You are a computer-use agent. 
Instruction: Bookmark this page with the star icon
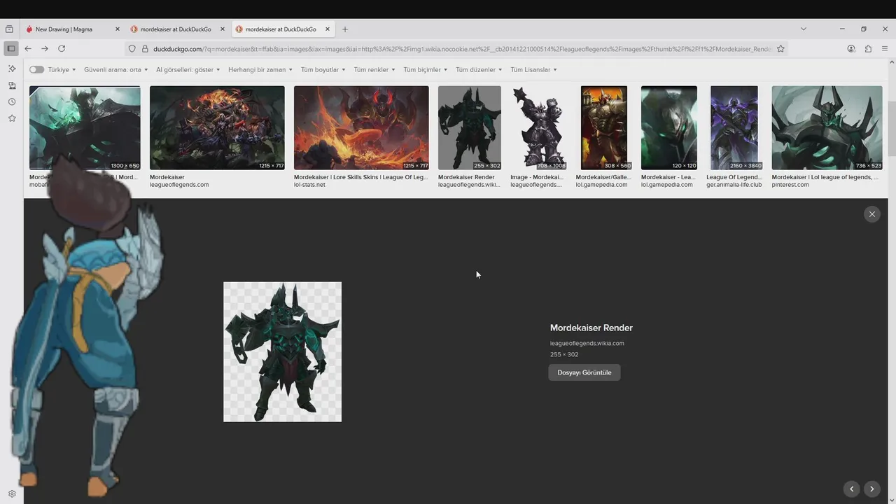tap(780, 49)
